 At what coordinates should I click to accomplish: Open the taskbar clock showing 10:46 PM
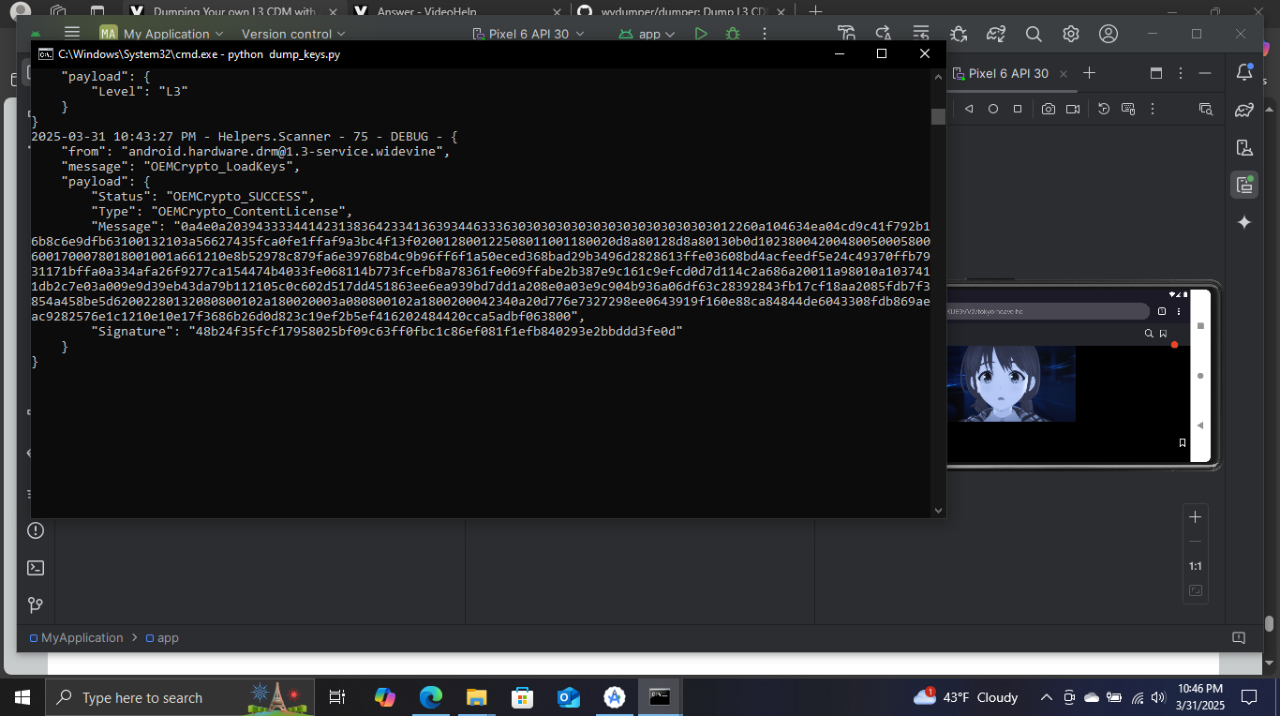pyautogui.click(x=1199, y=697)
